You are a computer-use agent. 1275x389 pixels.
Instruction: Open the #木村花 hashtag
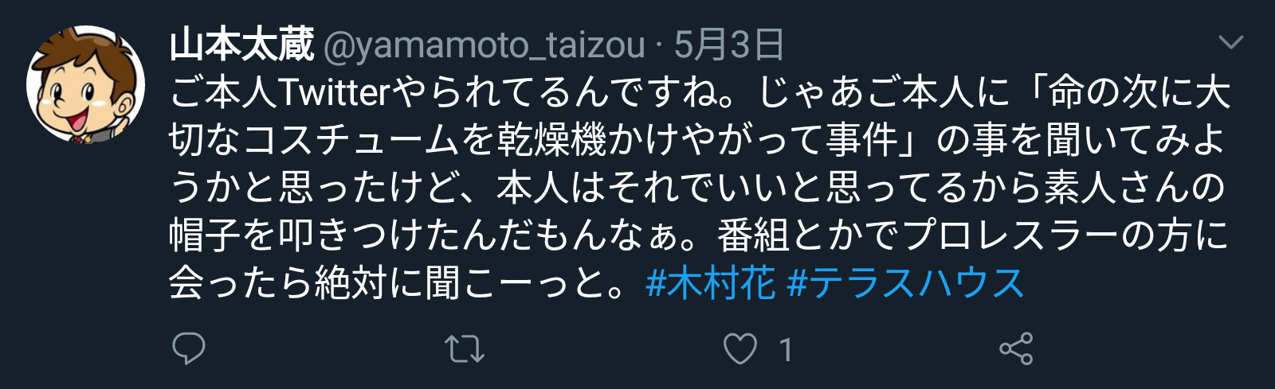[x=711, y=282]
